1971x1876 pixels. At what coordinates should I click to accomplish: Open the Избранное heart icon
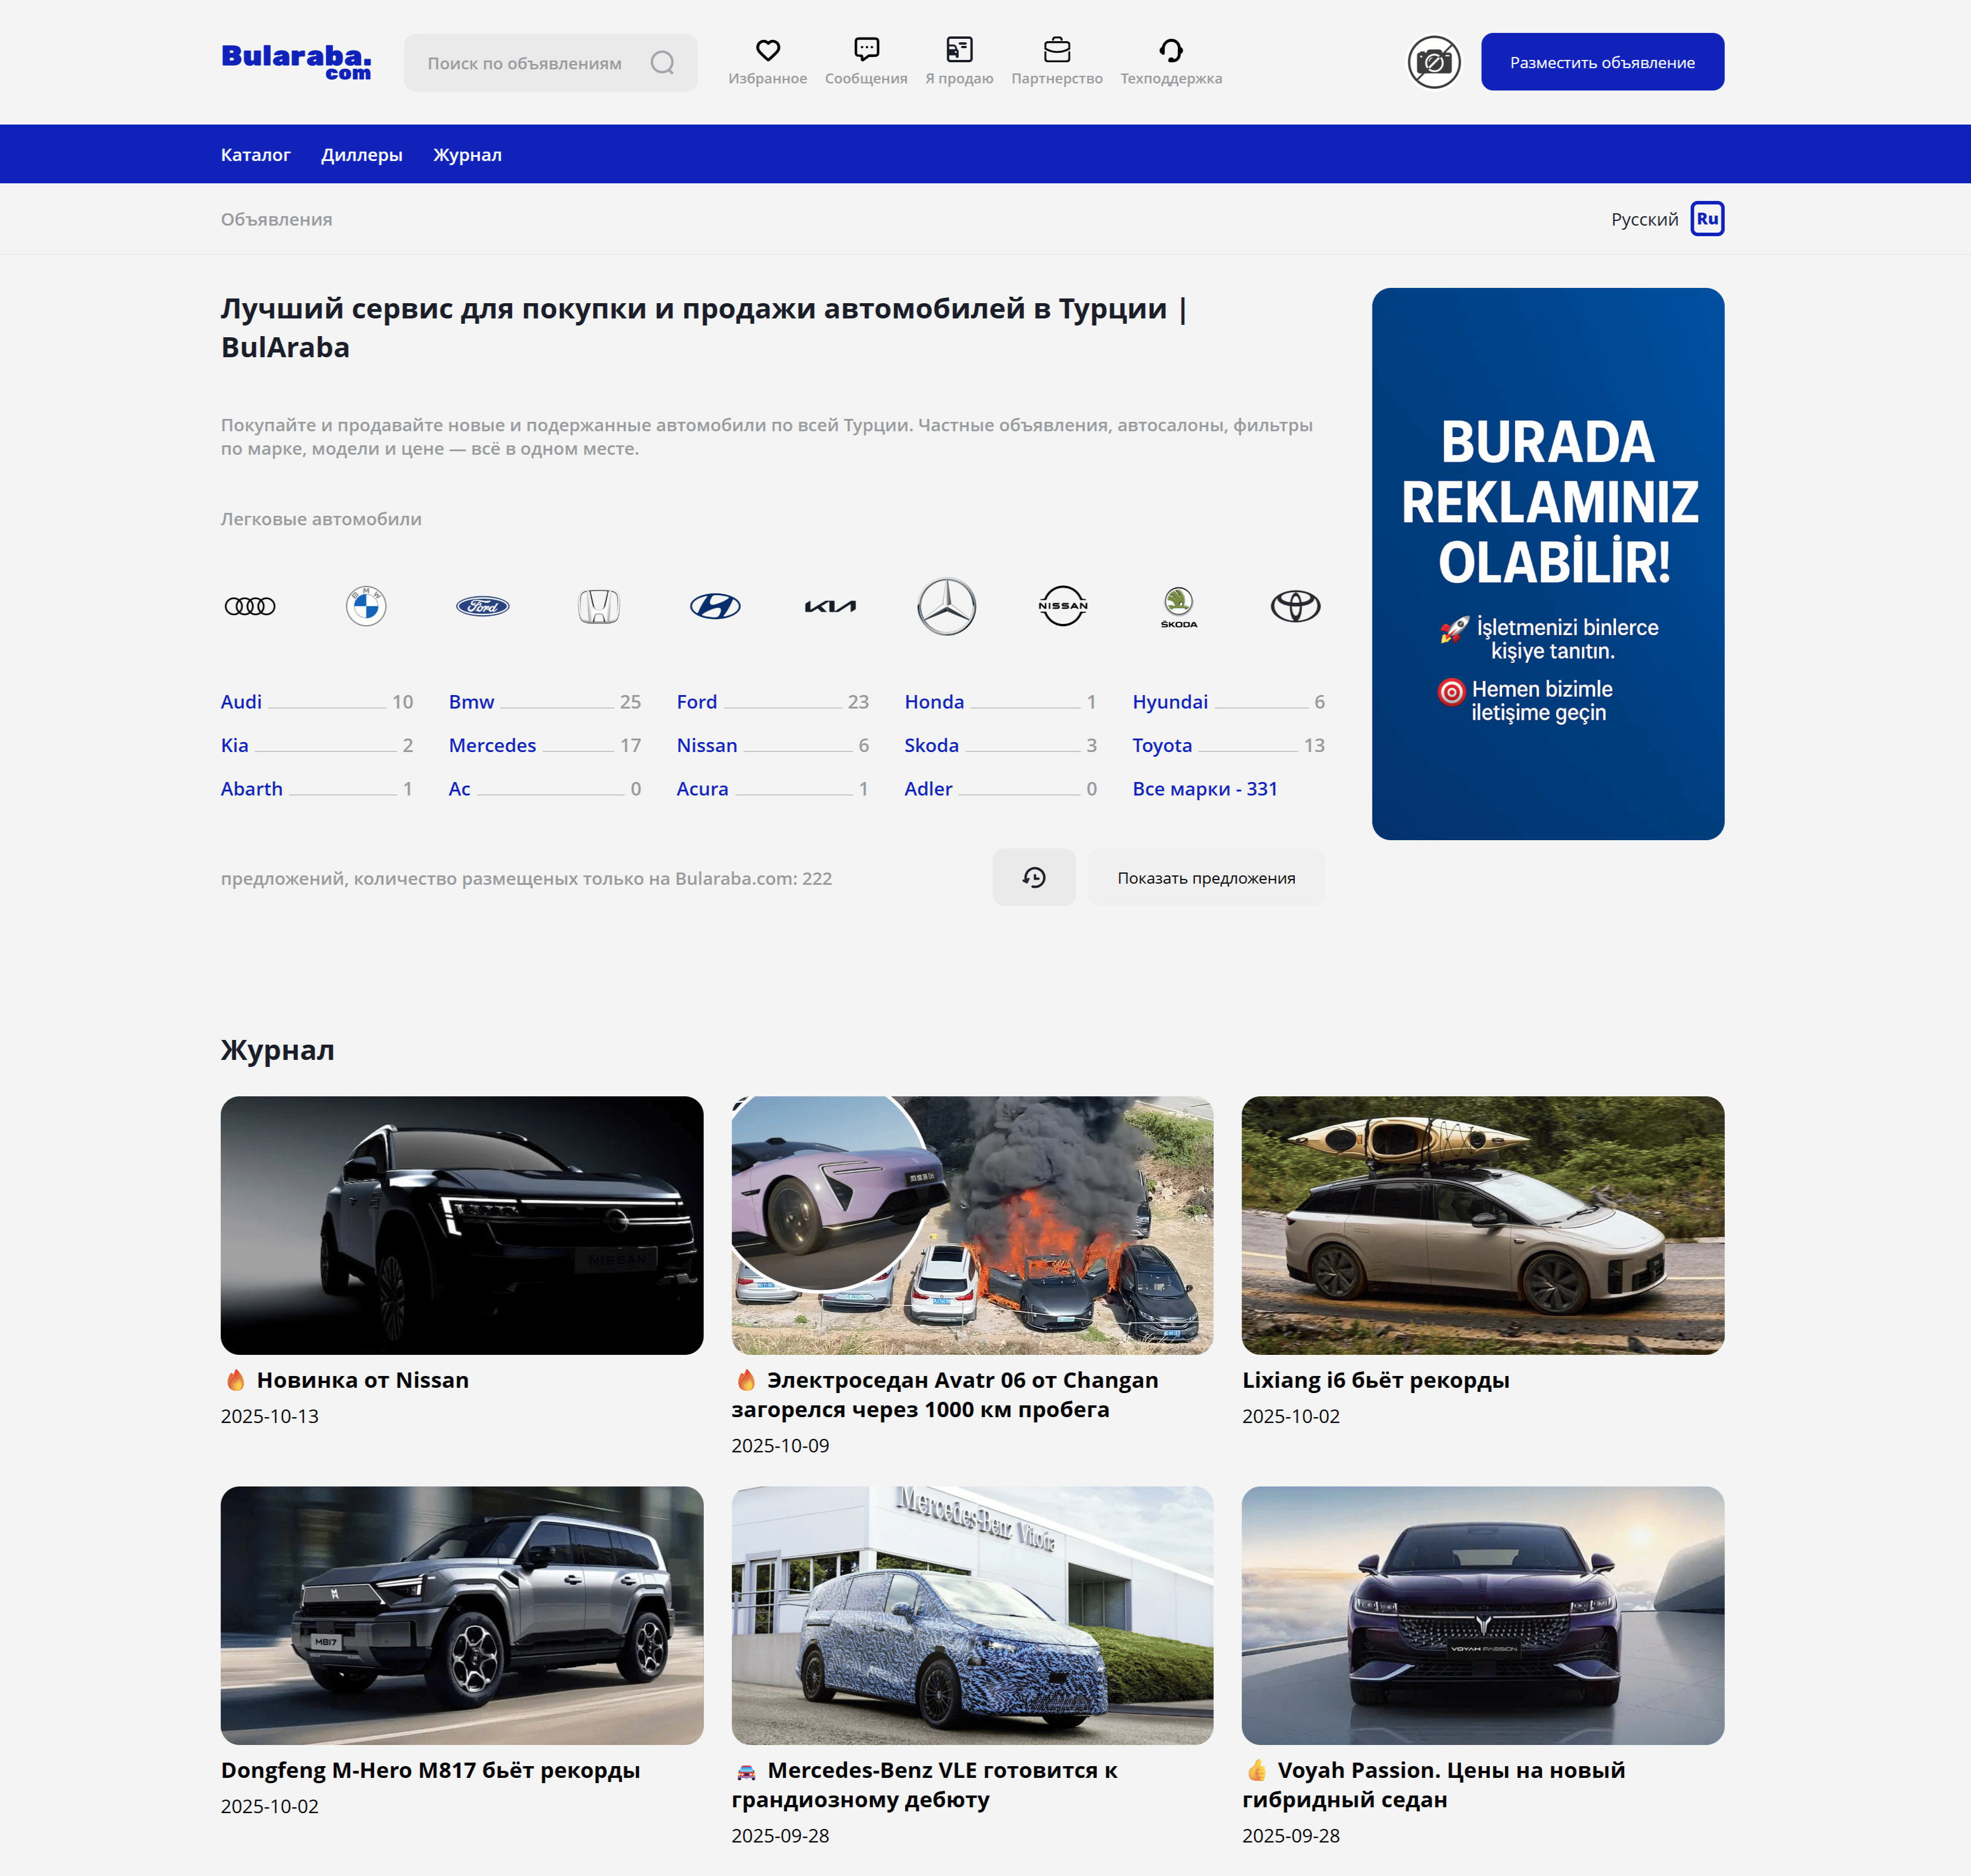click(767, 50)
